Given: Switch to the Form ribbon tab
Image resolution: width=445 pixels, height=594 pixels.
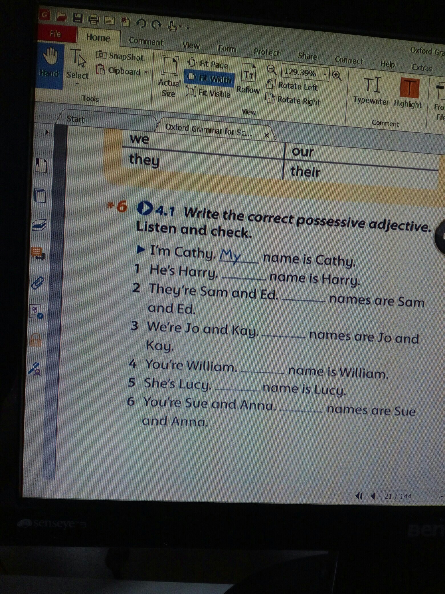Looking at the screenshot, I should tap(227, 49).
